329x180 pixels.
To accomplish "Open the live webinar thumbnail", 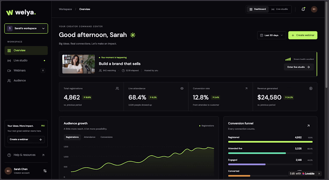I will (x=78, y=64).
